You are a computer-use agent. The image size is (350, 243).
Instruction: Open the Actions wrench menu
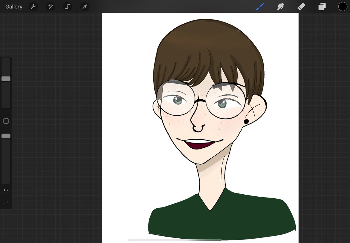pyautogui.click(x=33, y=7)
